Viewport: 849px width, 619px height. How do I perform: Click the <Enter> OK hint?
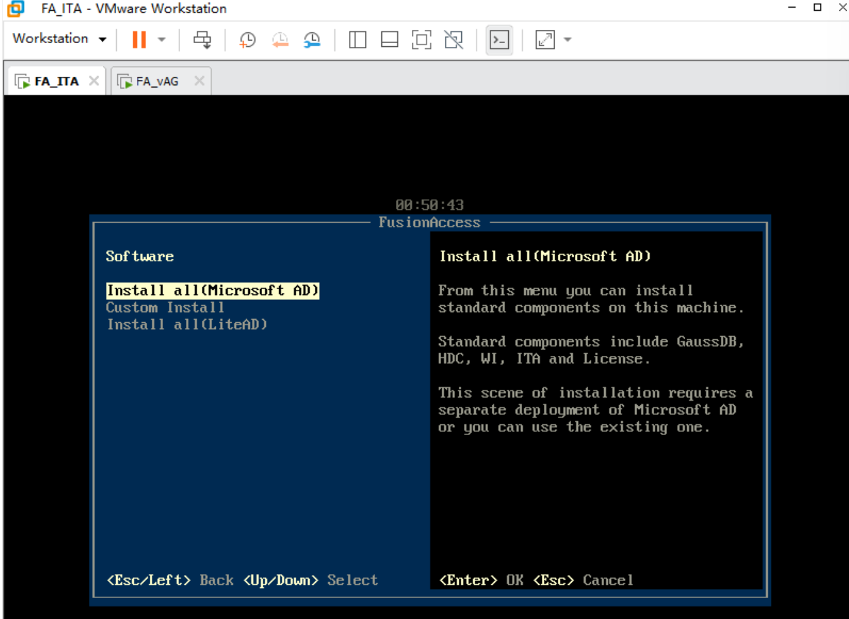[x=482, y=580]
